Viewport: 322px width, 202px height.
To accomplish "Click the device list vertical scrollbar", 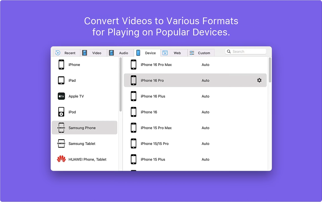I will click(x=270, y=70).
